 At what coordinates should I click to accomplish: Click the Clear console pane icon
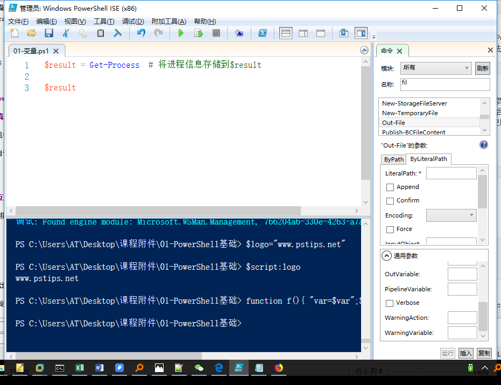click(117, 33)
